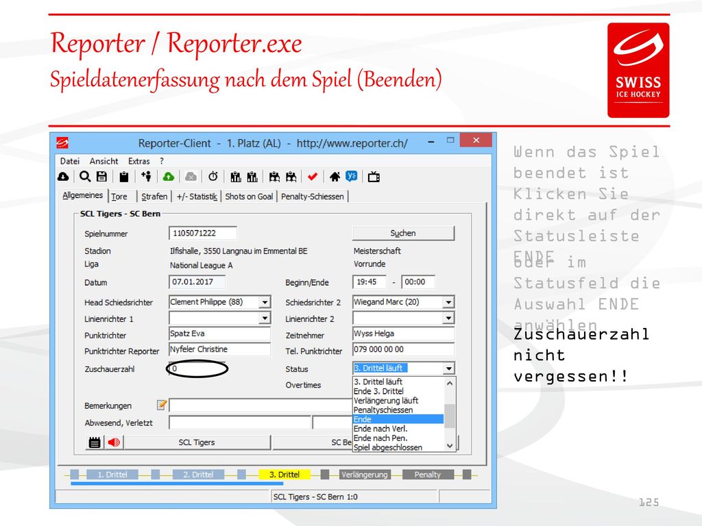Viewport: 702px width, 526px height.
Task: Pick "Ende nach Verl." status option
Action: [x=398, y=429]
